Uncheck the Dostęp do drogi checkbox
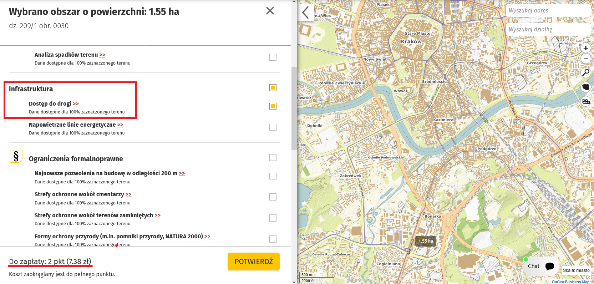The image size is (594, 284). (x=273, y=106)
